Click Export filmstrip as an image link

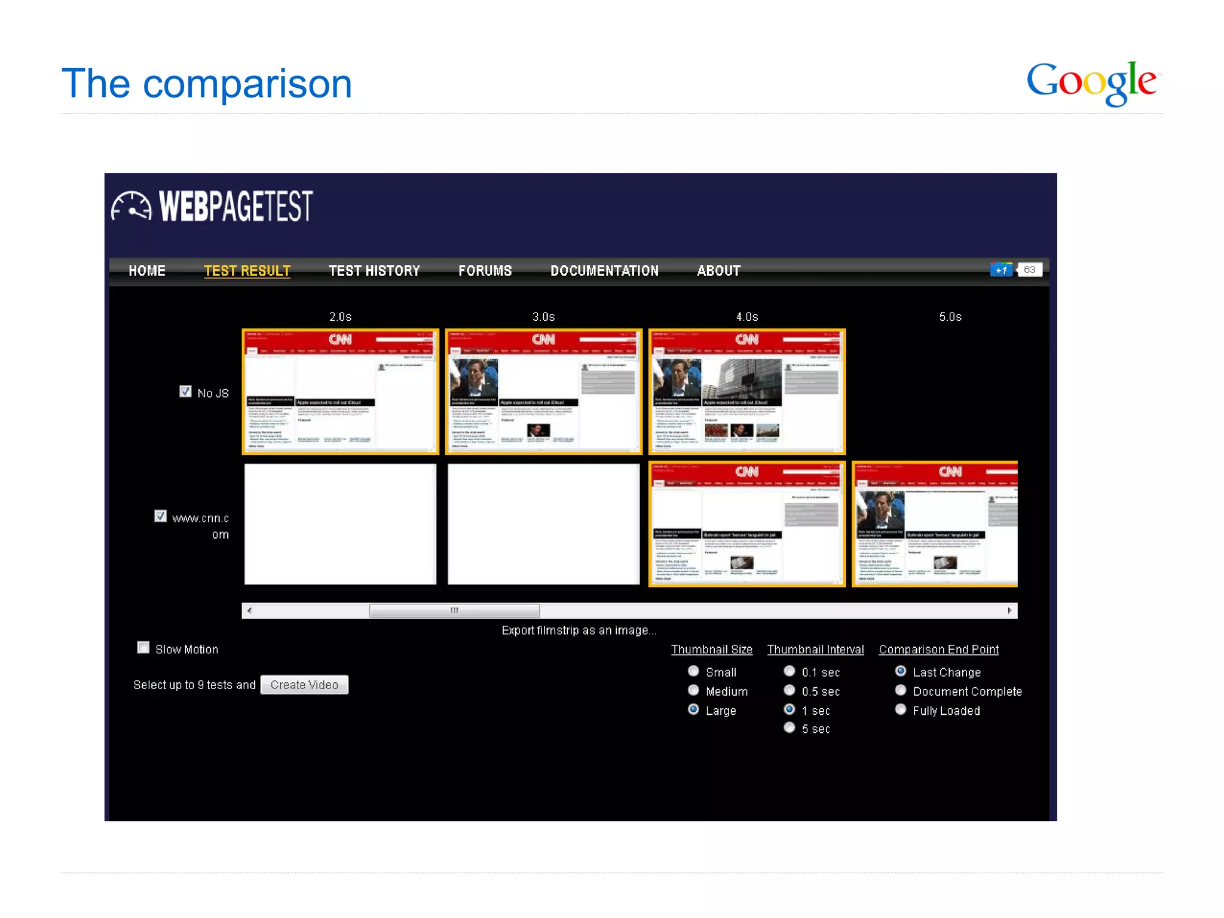point(579,631)
